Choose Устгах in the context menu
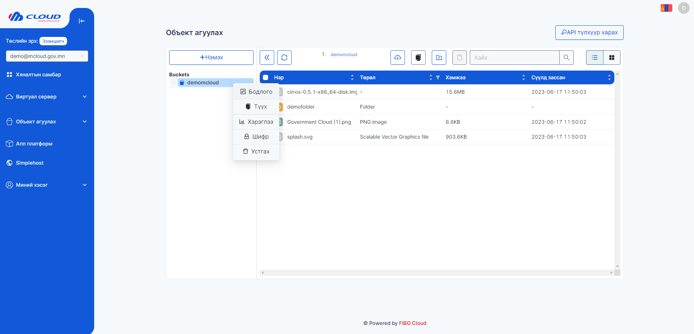 pos(256,152)
